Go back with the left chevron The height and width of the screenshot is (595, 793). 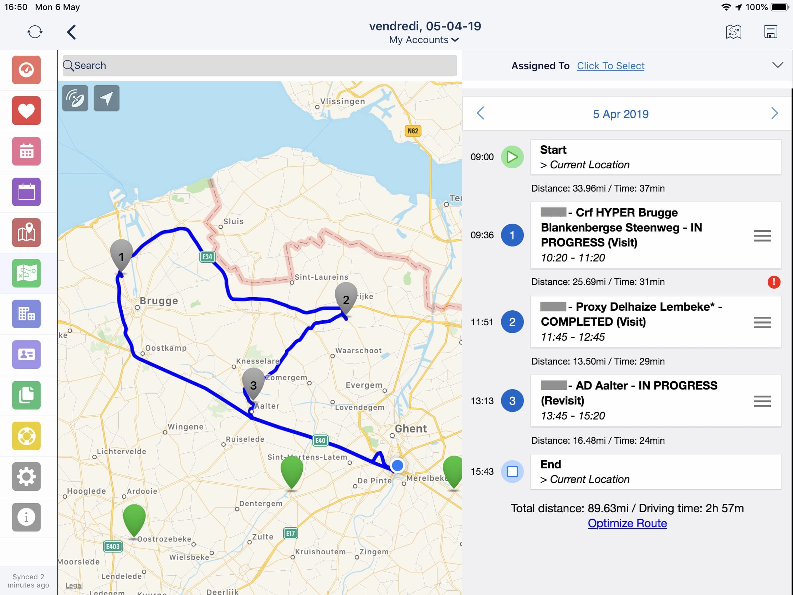pyautogui.click(x=72, y=32)
